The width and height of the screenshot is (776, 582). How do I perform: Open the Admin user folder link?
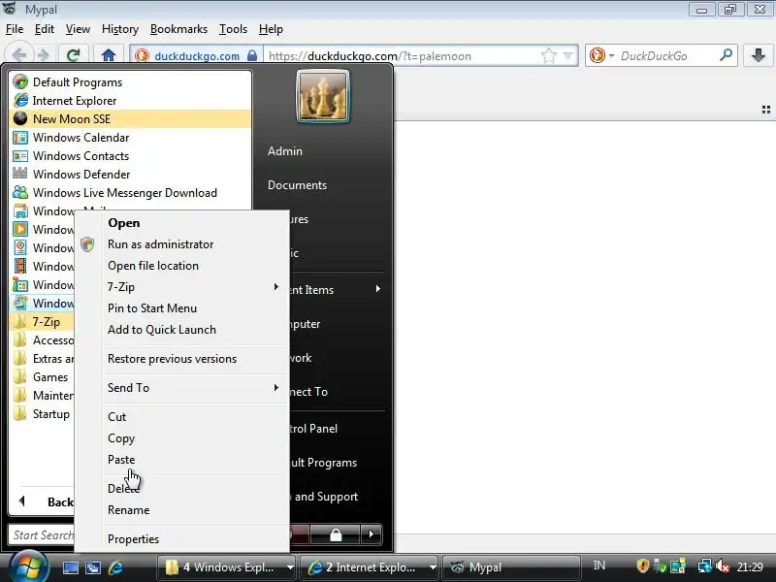[x=285, y=151]
